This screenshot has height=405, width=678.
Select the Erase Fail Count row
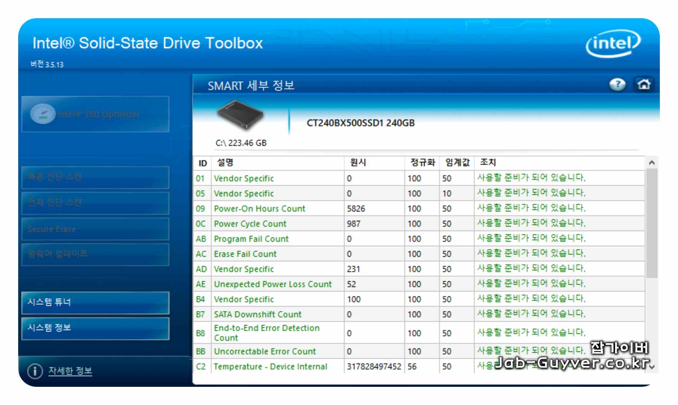(x=419, y=254)
